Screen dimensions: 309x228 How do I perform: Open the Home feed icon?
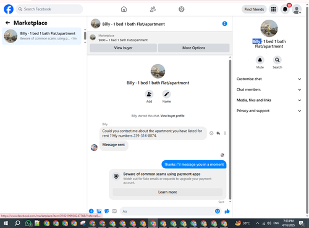pos(124,9)
